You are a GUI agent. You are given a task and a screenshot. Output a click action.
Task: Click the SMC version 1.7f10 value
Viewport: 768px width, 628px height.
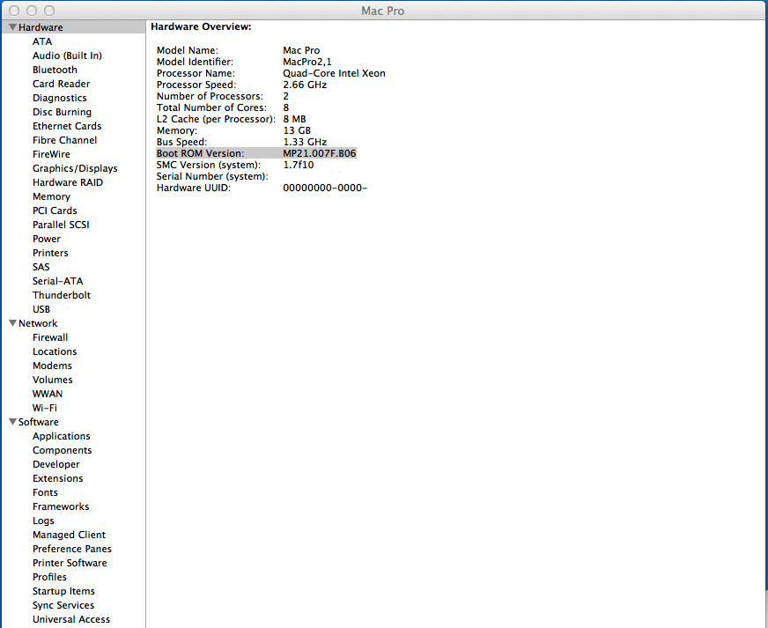click(x=299, y=165)
